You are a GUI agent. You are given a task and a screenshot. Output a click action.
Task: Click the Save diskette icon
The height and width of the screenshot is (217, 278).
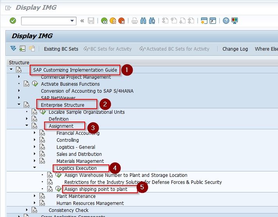91,21
